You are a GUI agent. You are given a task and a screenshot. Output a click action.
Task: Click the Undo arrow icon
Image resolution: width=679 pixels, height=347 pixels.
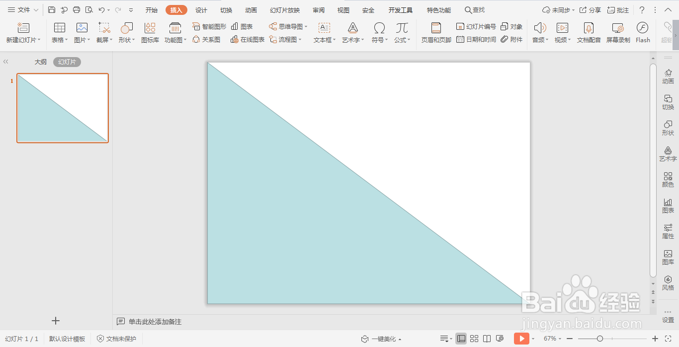point(101,10)
